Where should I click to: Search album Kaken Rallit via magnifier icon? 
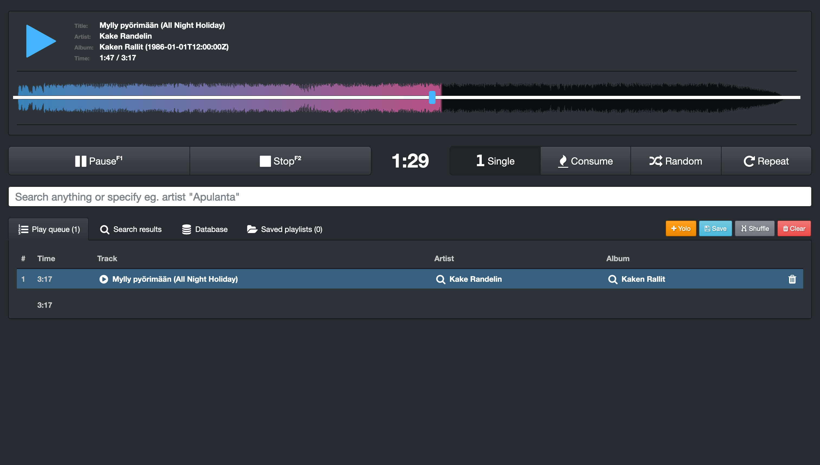pyautogui.click(x=612, y=279)
